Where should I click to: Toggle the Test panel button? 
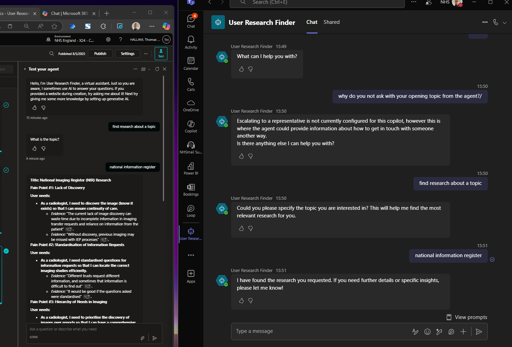point(161,54)
